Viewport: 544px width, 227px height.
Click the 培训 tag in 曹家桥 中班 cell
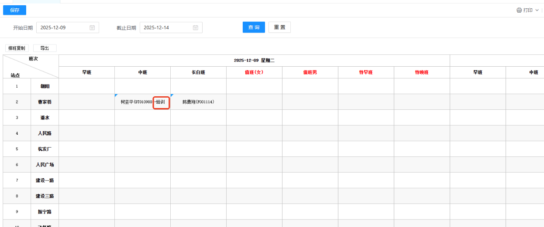(x=161, y=102)
